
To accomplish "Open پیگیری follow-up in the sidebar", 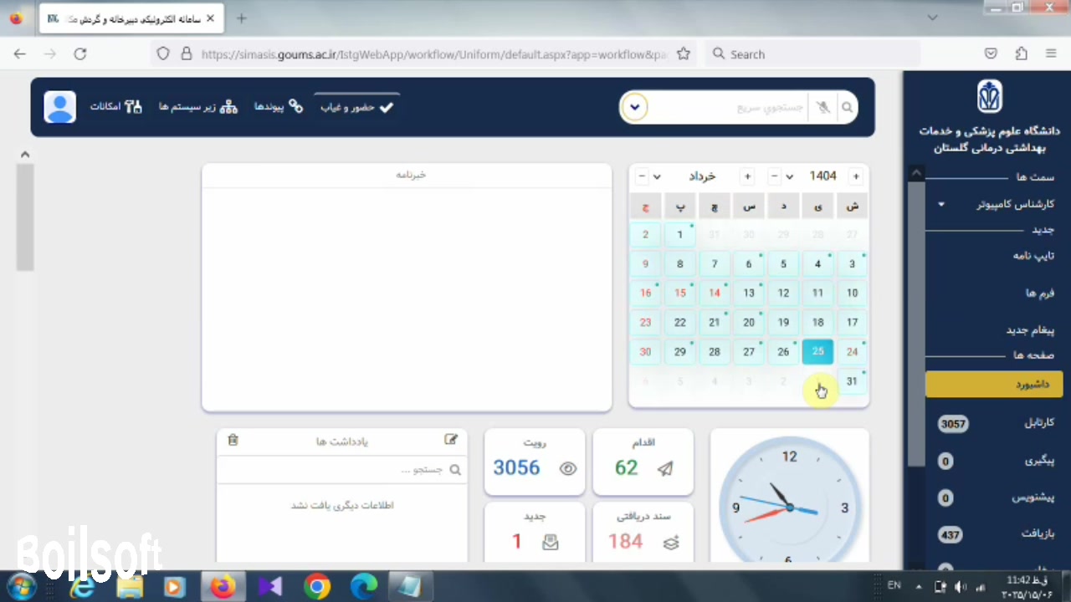I will pos(996,461).
